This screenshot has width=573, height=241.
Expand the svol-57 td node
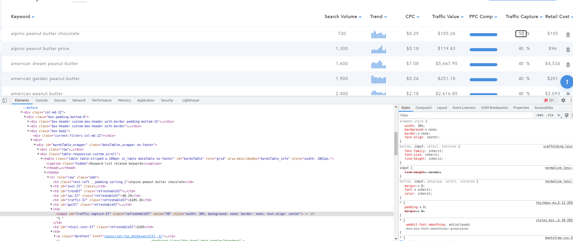(51, 186)
